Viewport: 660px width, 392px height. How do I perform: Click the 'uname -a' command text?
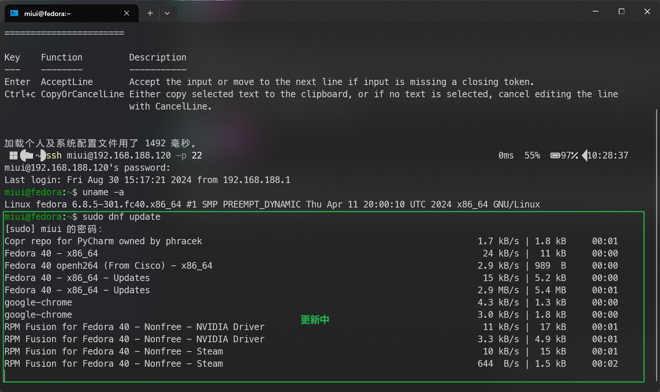click(x=103, y=192)
